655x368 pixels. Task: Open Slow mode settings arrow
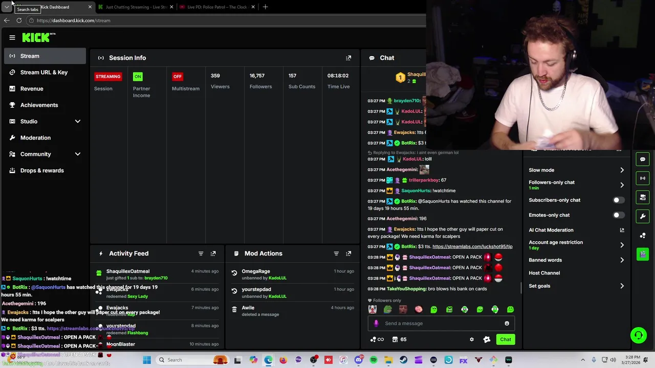pos(622,170)
